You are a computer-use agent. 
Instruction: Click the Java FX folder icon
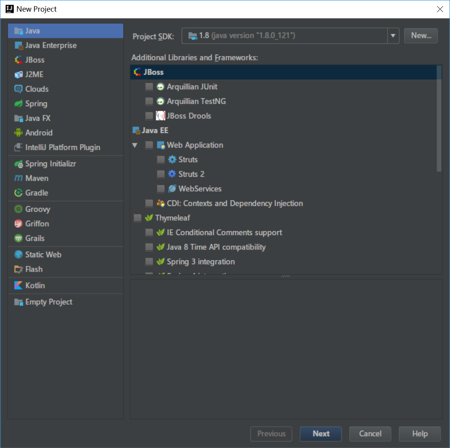pyautogui.click(x=18, y=118)
